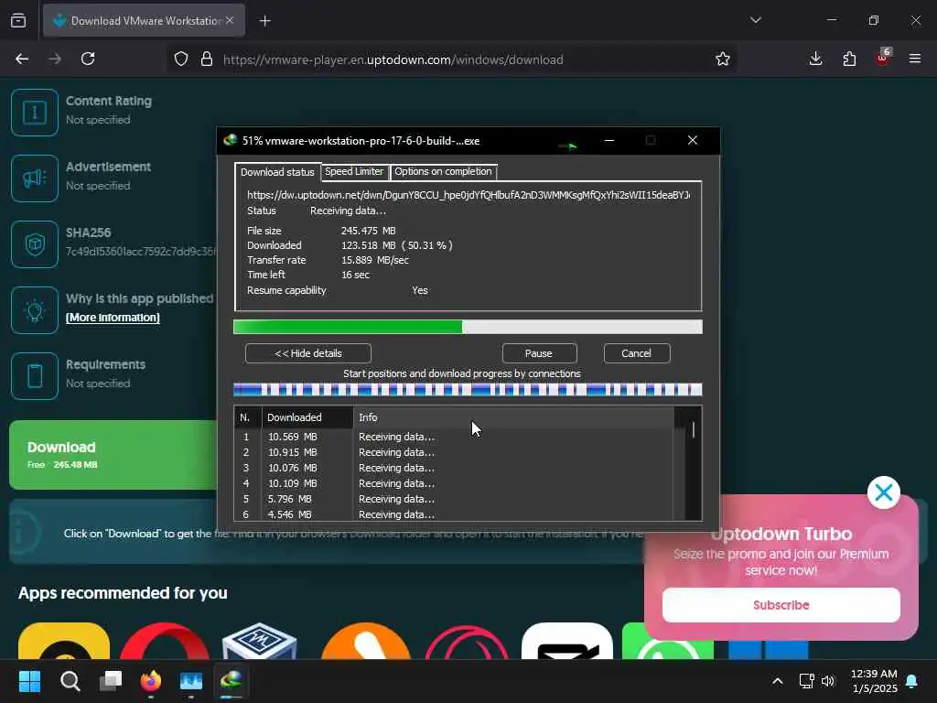Close the IDM download dialog
The height and width of the screenshot is (703, 937).
click(x=693, y=140)
